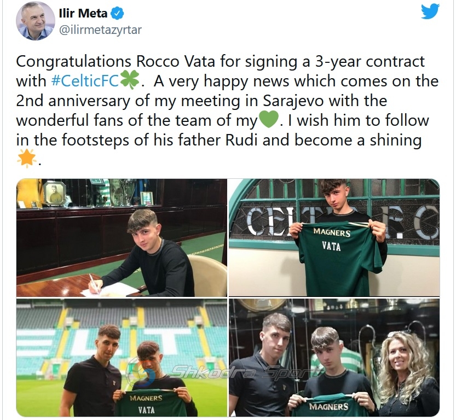The width and height of the screenshot is (456, 420).
Task: Click the shamrock emoji after CelticFC
Action: (x=130, y=80)
